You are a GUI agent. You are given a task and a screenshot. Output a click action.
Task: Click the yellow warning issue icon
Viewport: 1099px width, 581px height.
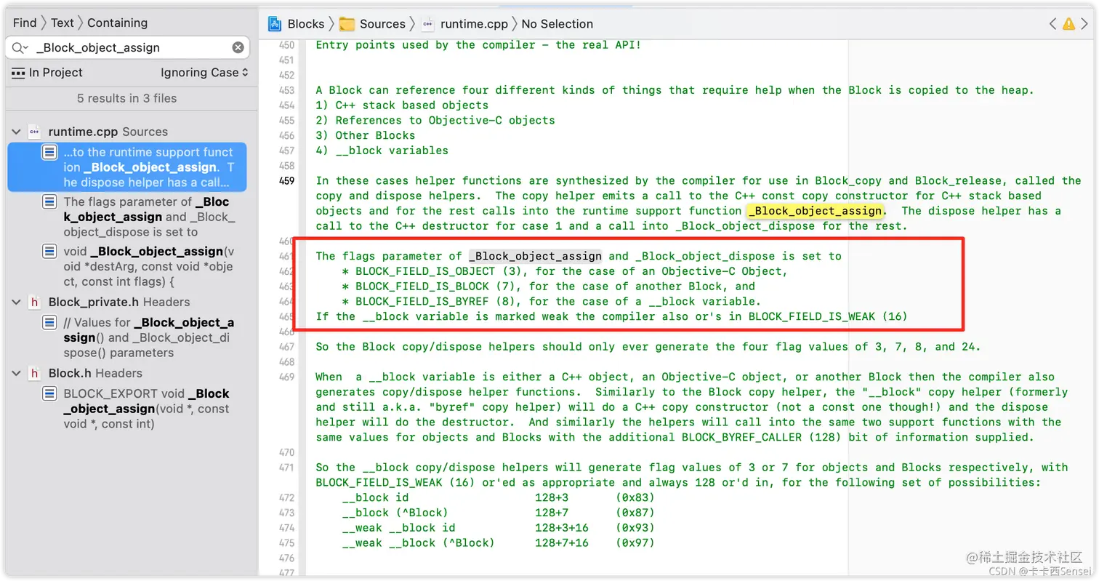[x=1068, y=24]
